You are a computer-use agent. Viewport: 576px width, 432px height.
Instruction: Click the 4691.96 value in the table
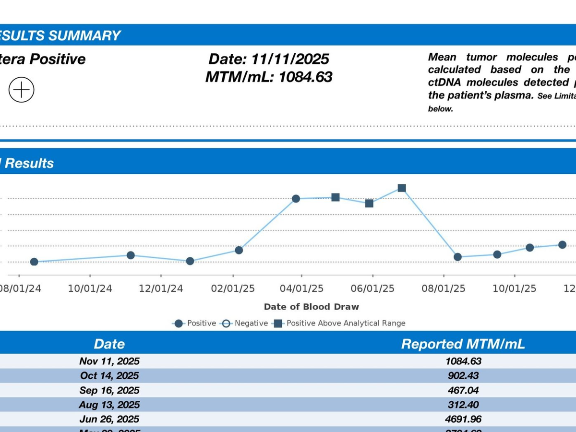coord(463,419)
